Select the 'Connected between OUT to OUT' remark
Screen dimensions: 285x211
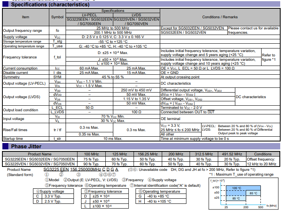pos(187,112)
